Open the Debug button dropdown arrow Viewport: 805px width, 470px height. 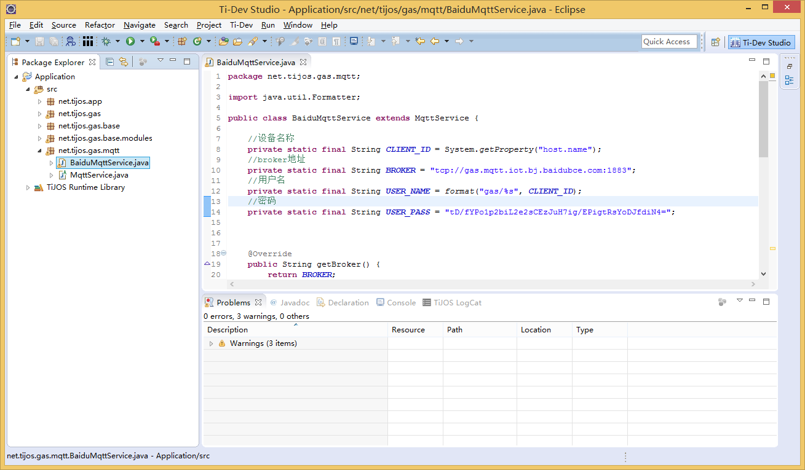[x=117, y=41]
